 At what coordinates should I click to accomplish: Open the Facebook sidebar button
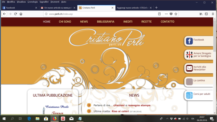click(x=199, y=41)
